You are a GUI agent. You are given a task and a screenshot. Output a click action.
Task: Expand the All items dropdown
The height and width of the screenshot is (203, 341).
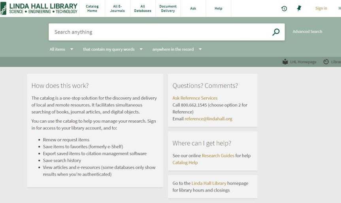point(61,49)
